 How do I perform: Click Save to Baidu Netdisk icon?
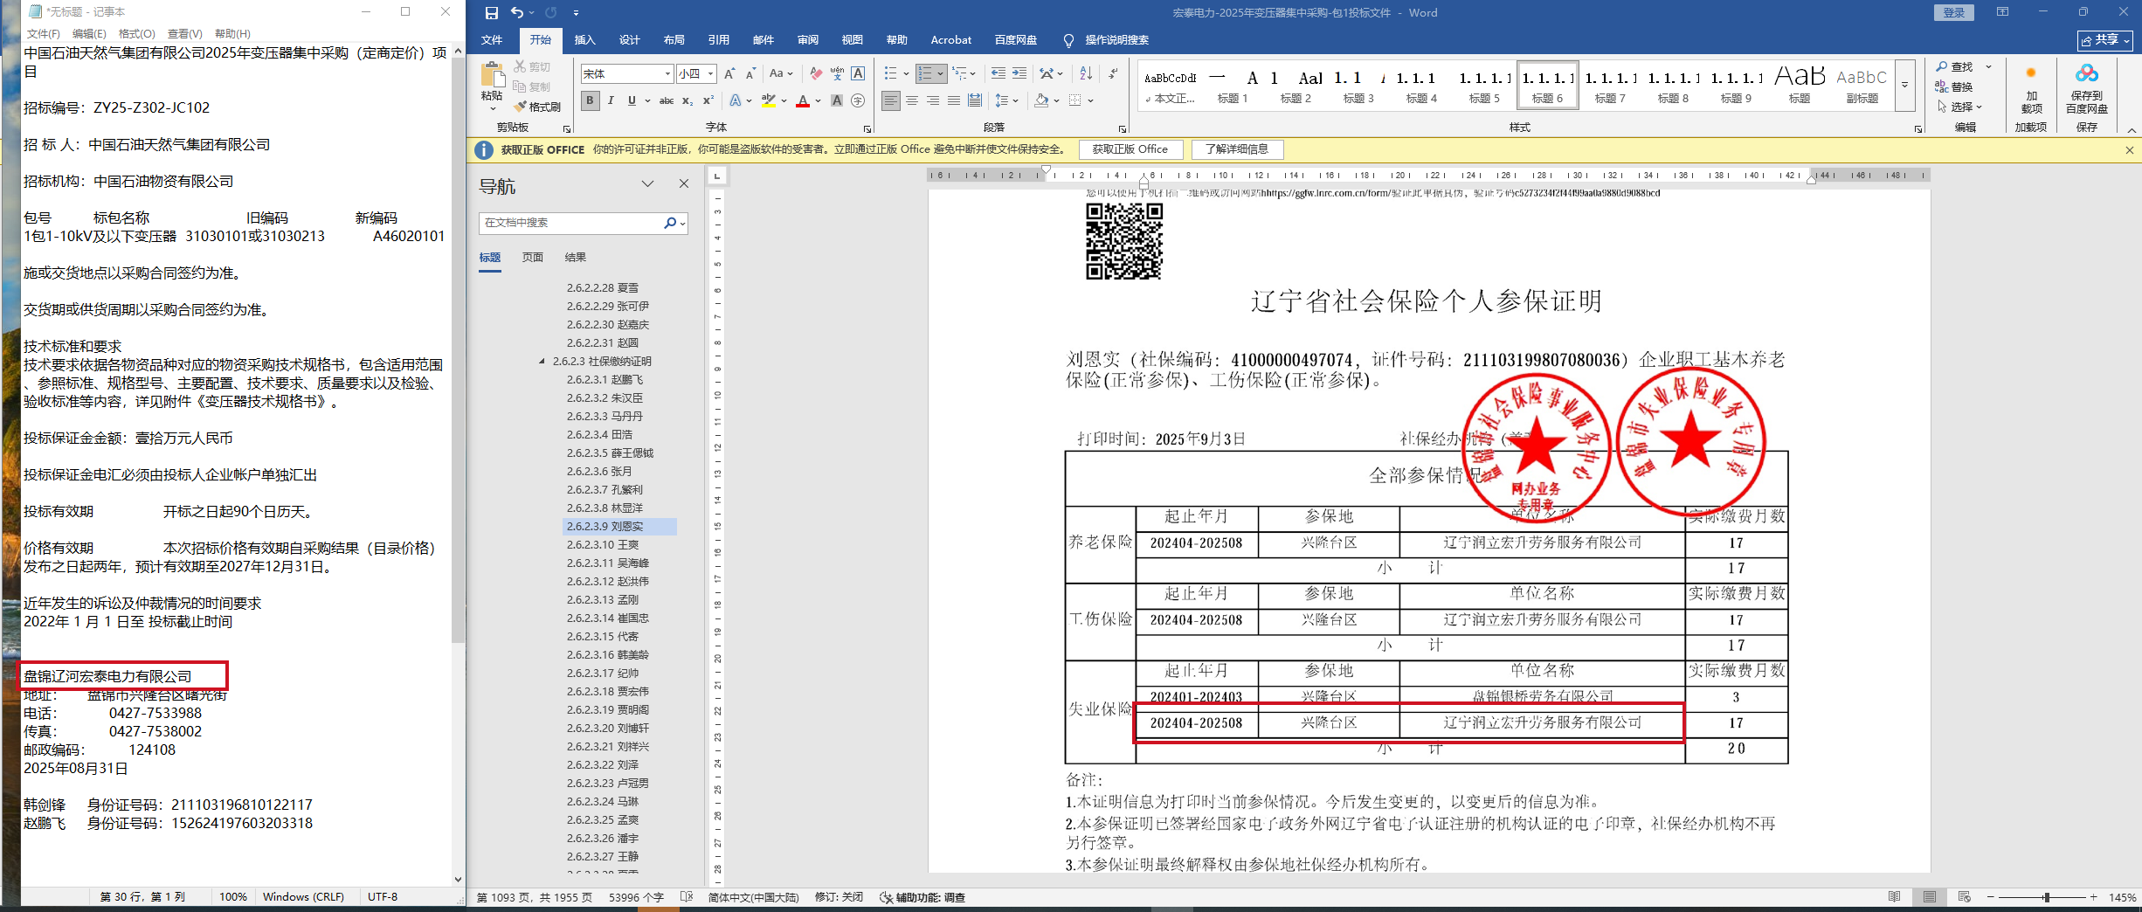[x=2086, y=88]
